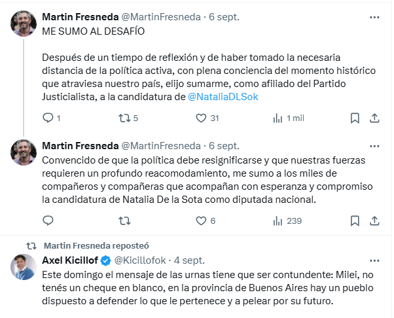Like the tweet with 6 likes

[x=202, y=221]
